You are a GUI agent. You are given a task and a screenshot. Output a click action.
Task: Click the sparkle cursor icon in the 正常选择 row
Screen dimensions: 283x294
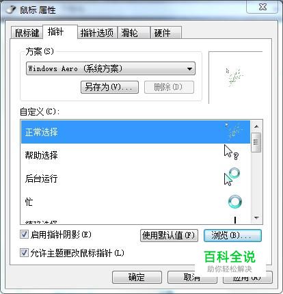(233, 131)
